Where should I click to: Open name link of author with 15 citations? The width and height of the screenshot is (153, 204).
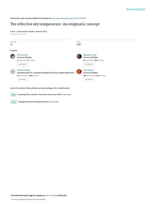pyautogui.click(x=22, y=55)
